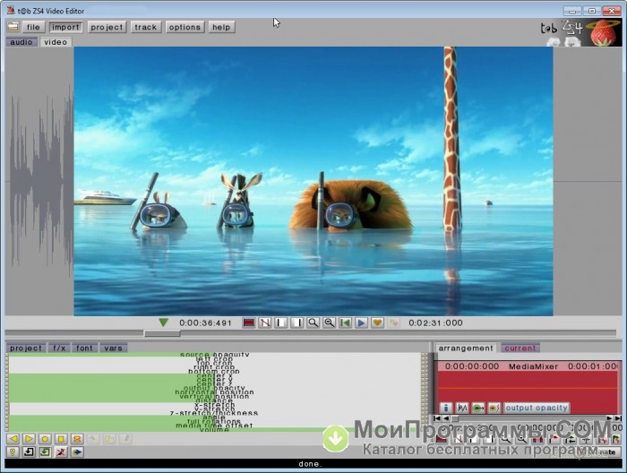Click the total duration 0:02:31:000 display
This screenshot has width=627, height=473.
pos(435,322)
